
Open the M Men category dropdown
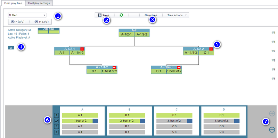(27, 15)
